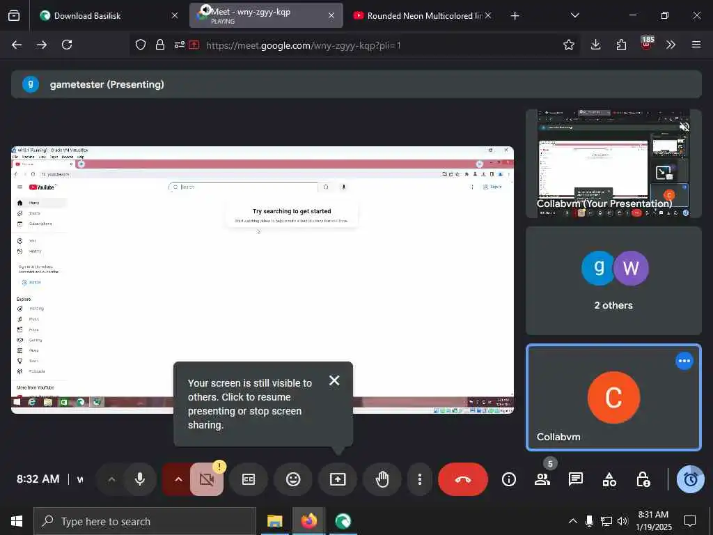Click the microphone tray icon
Screen dimensions: 713x535
589,521
